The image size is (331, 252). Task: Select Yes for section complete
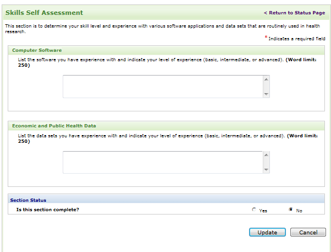pyautogui.click(x=254, y=210)
